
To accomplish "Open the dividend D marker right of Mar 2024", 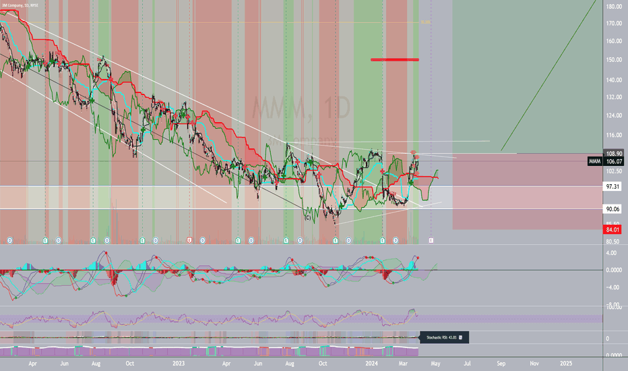I will point(396,240).
